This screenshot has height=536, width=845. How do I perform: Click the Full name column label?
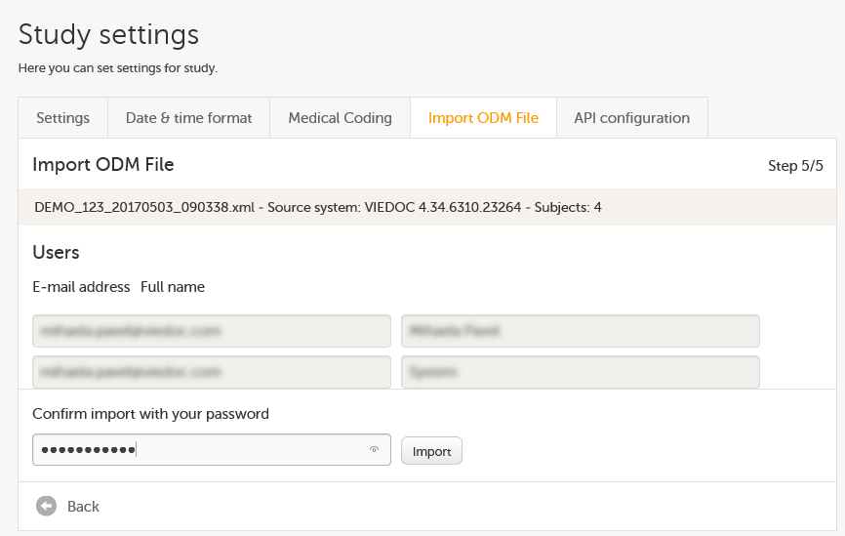[x=173, y=287]
